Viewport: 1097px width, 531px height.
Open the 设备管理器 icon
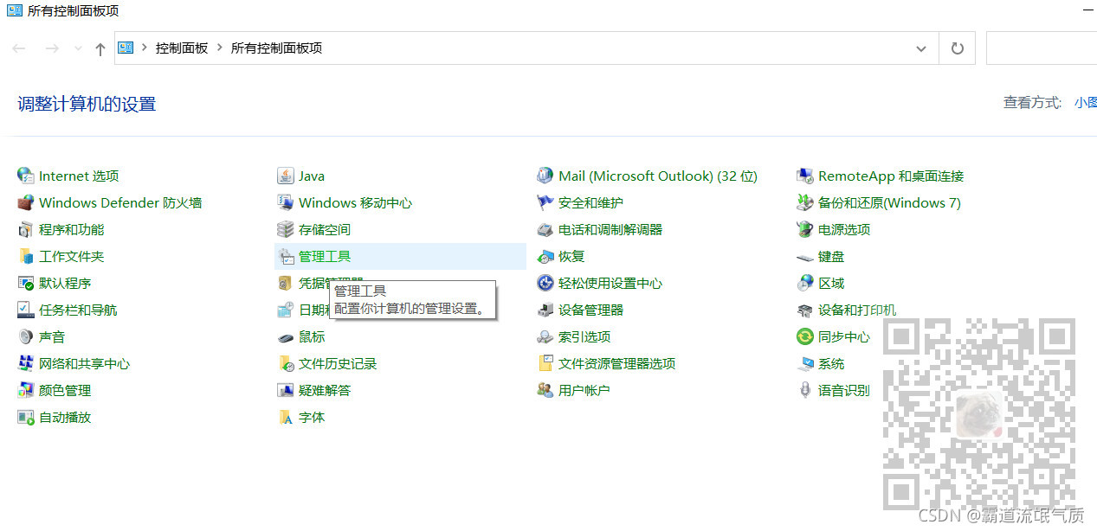(x=545, y=310)
